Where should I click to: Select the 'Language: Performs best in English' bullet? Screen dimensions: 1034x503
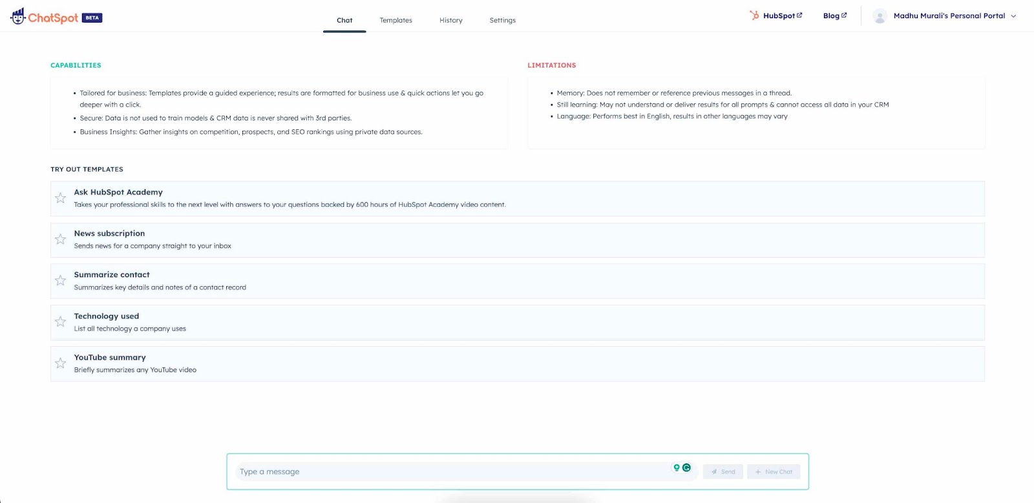(x=672, y=116)
